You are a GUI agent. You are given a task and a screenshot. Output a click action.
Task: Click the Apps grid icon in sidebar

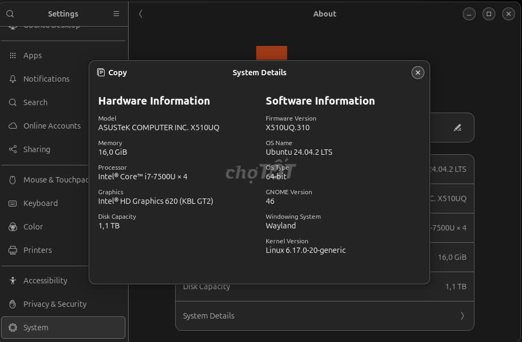[x=13, y=55]
